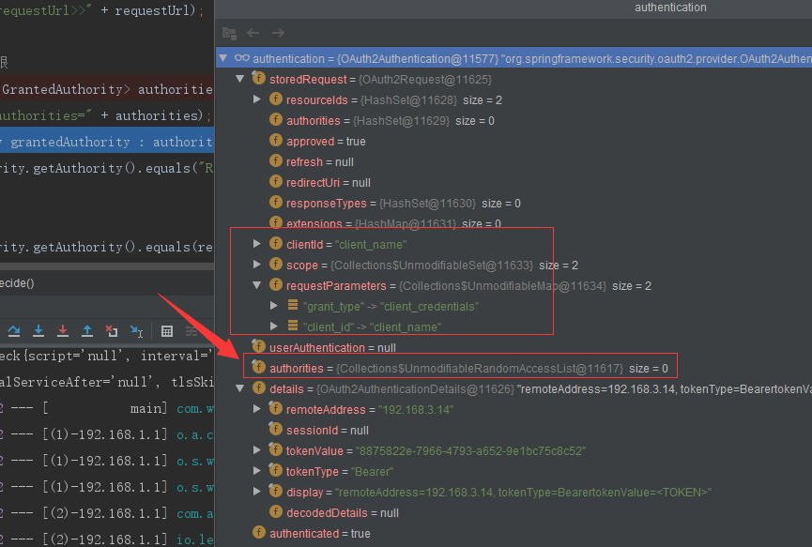Open the Evaluate Expression calculator icon
This screenshot has height=547, width=812.
coord(169,331)
